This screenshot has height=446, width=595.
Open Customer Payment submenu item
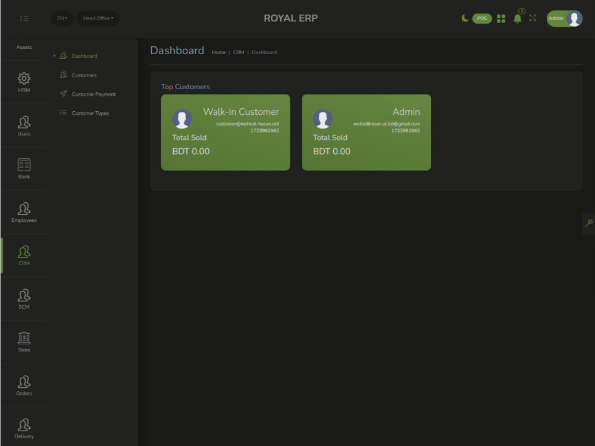pos(93,95)
